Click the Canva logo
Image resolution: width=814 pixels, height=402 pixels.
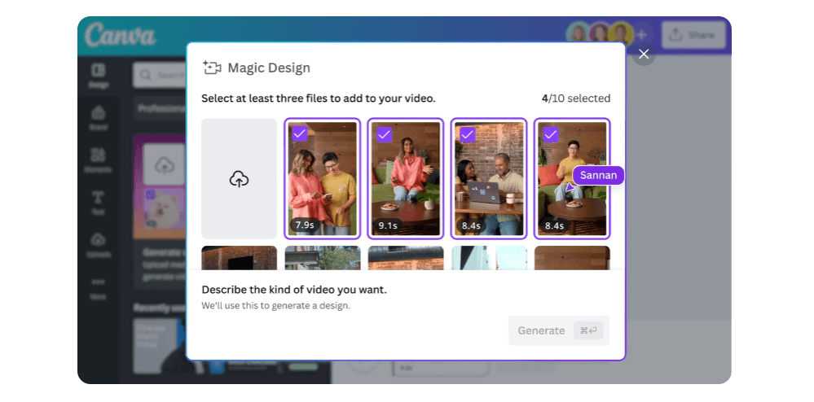click(120, 36)
